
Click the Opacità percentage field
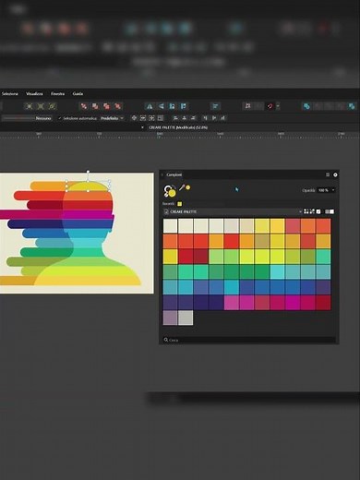point(323,190)
